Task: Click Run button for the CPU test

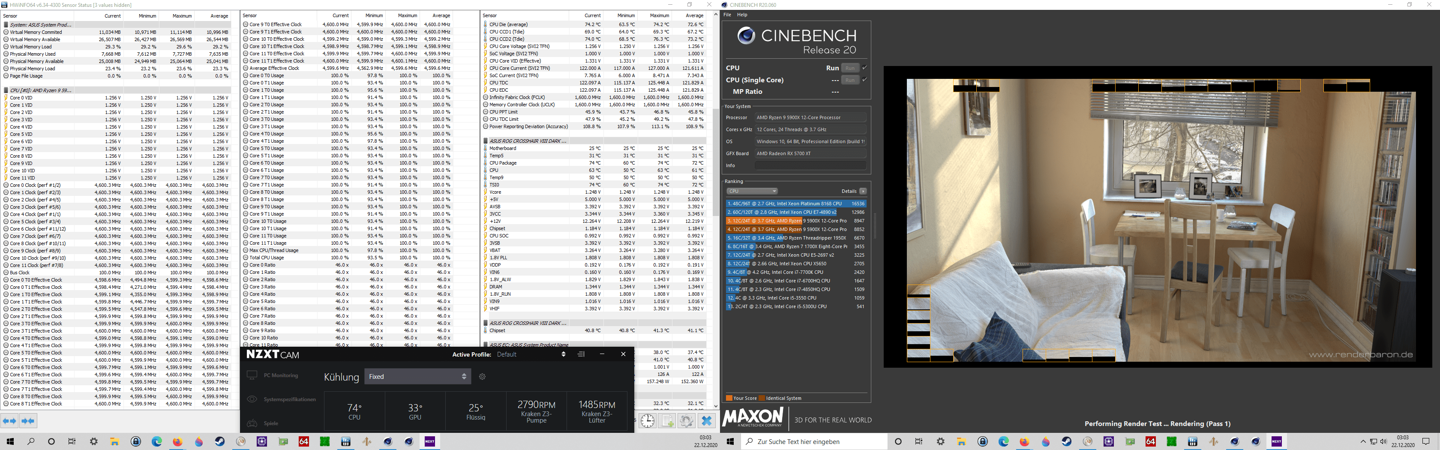Action: tap(850, 68)
